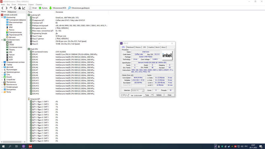Expand the Операционная система tree node
The height and width of the screenshot is (149, 265).
pos(2,62)
